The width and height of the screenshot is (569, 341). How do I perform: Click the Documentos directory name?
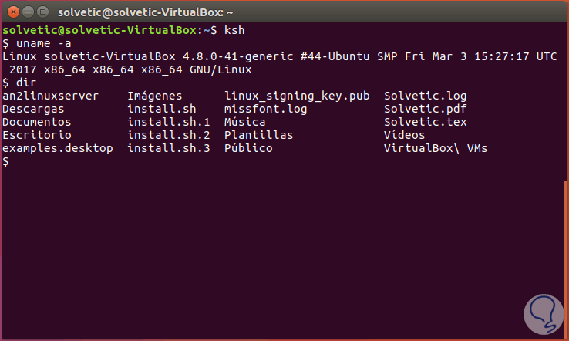36,122
